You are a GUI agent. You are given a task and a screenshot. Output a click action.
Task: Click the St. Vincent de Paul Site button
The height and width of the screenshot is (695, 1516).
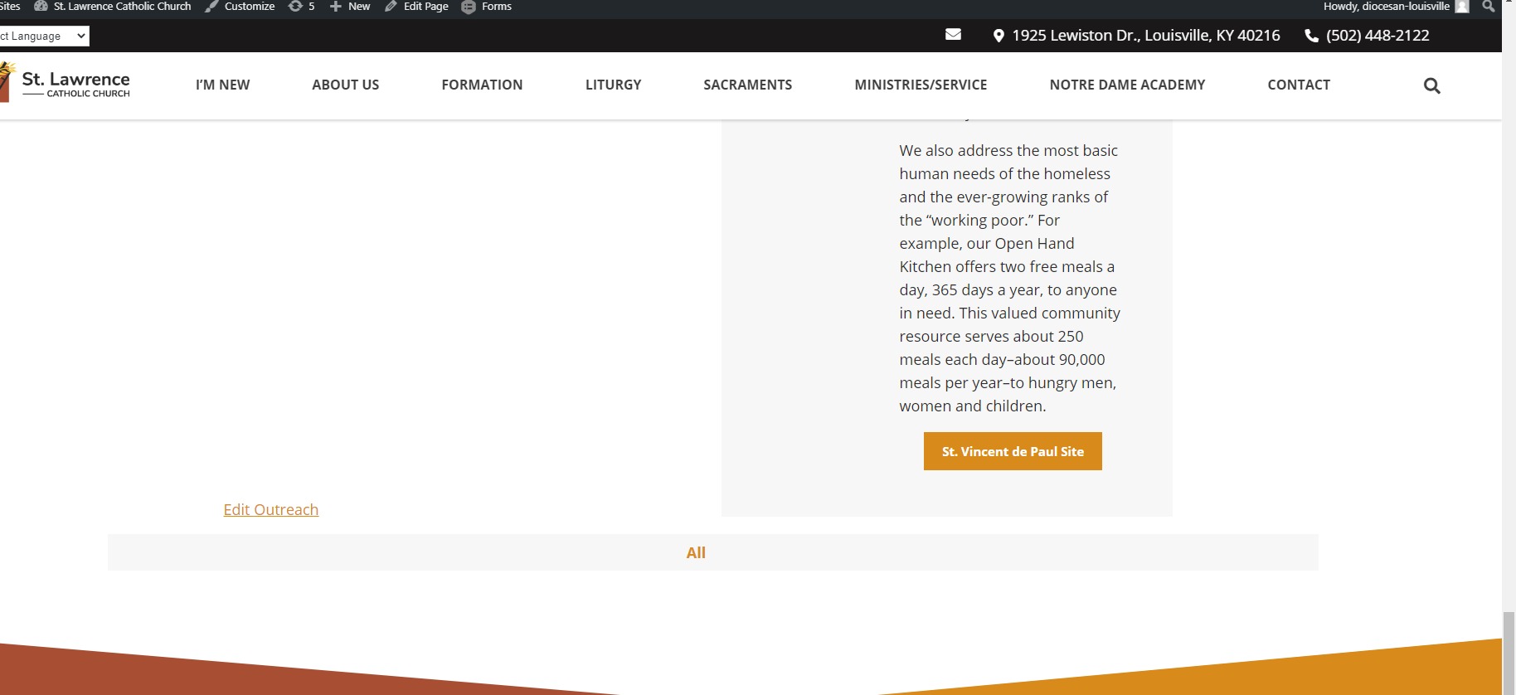(x=1013, y=451)
